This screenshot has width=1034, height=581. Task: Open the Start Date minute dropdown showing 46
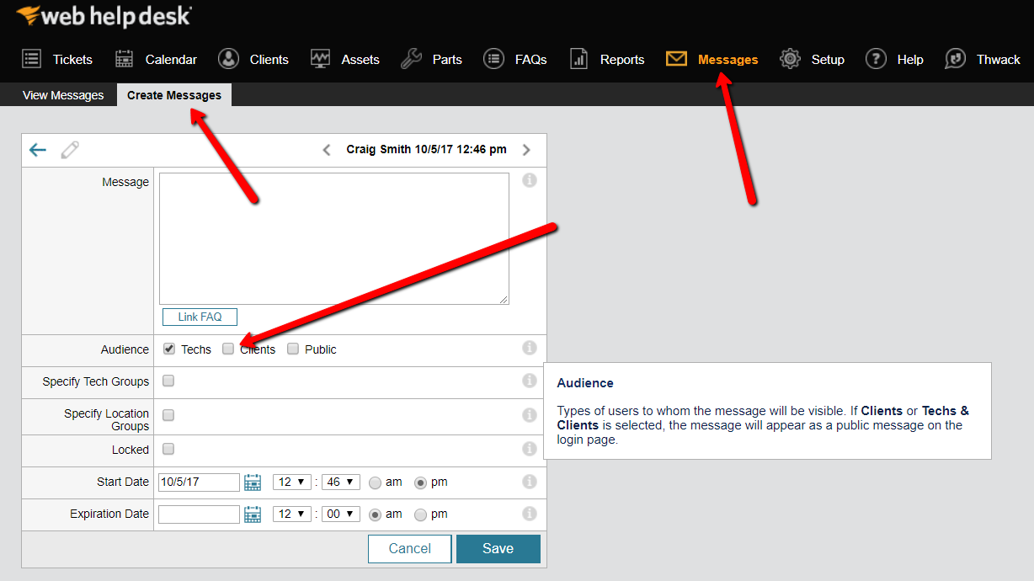coord(341,482)
